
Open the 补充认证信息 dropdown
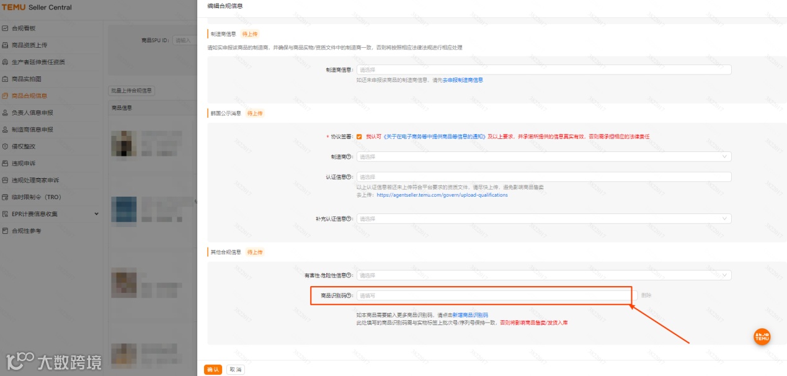(x=544, y=219)
